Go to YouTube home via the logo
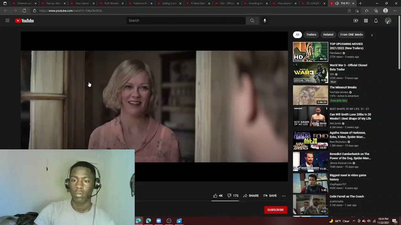 click(24, 21)
